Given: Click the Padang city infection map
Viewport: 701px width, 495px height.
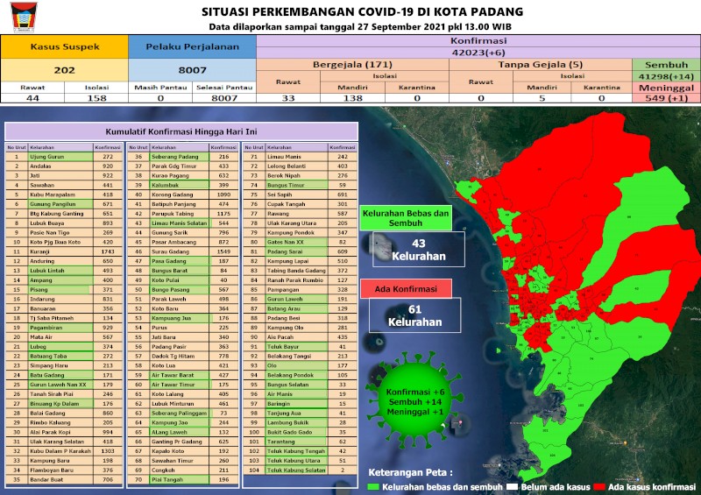Looking at the screenshot, I should click(577, 295).
